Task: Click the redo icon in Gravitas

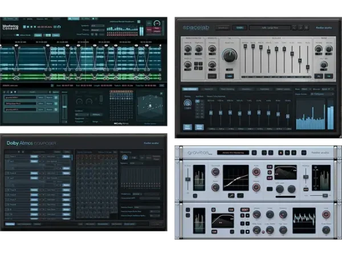Action: click(x=271, y=152)
